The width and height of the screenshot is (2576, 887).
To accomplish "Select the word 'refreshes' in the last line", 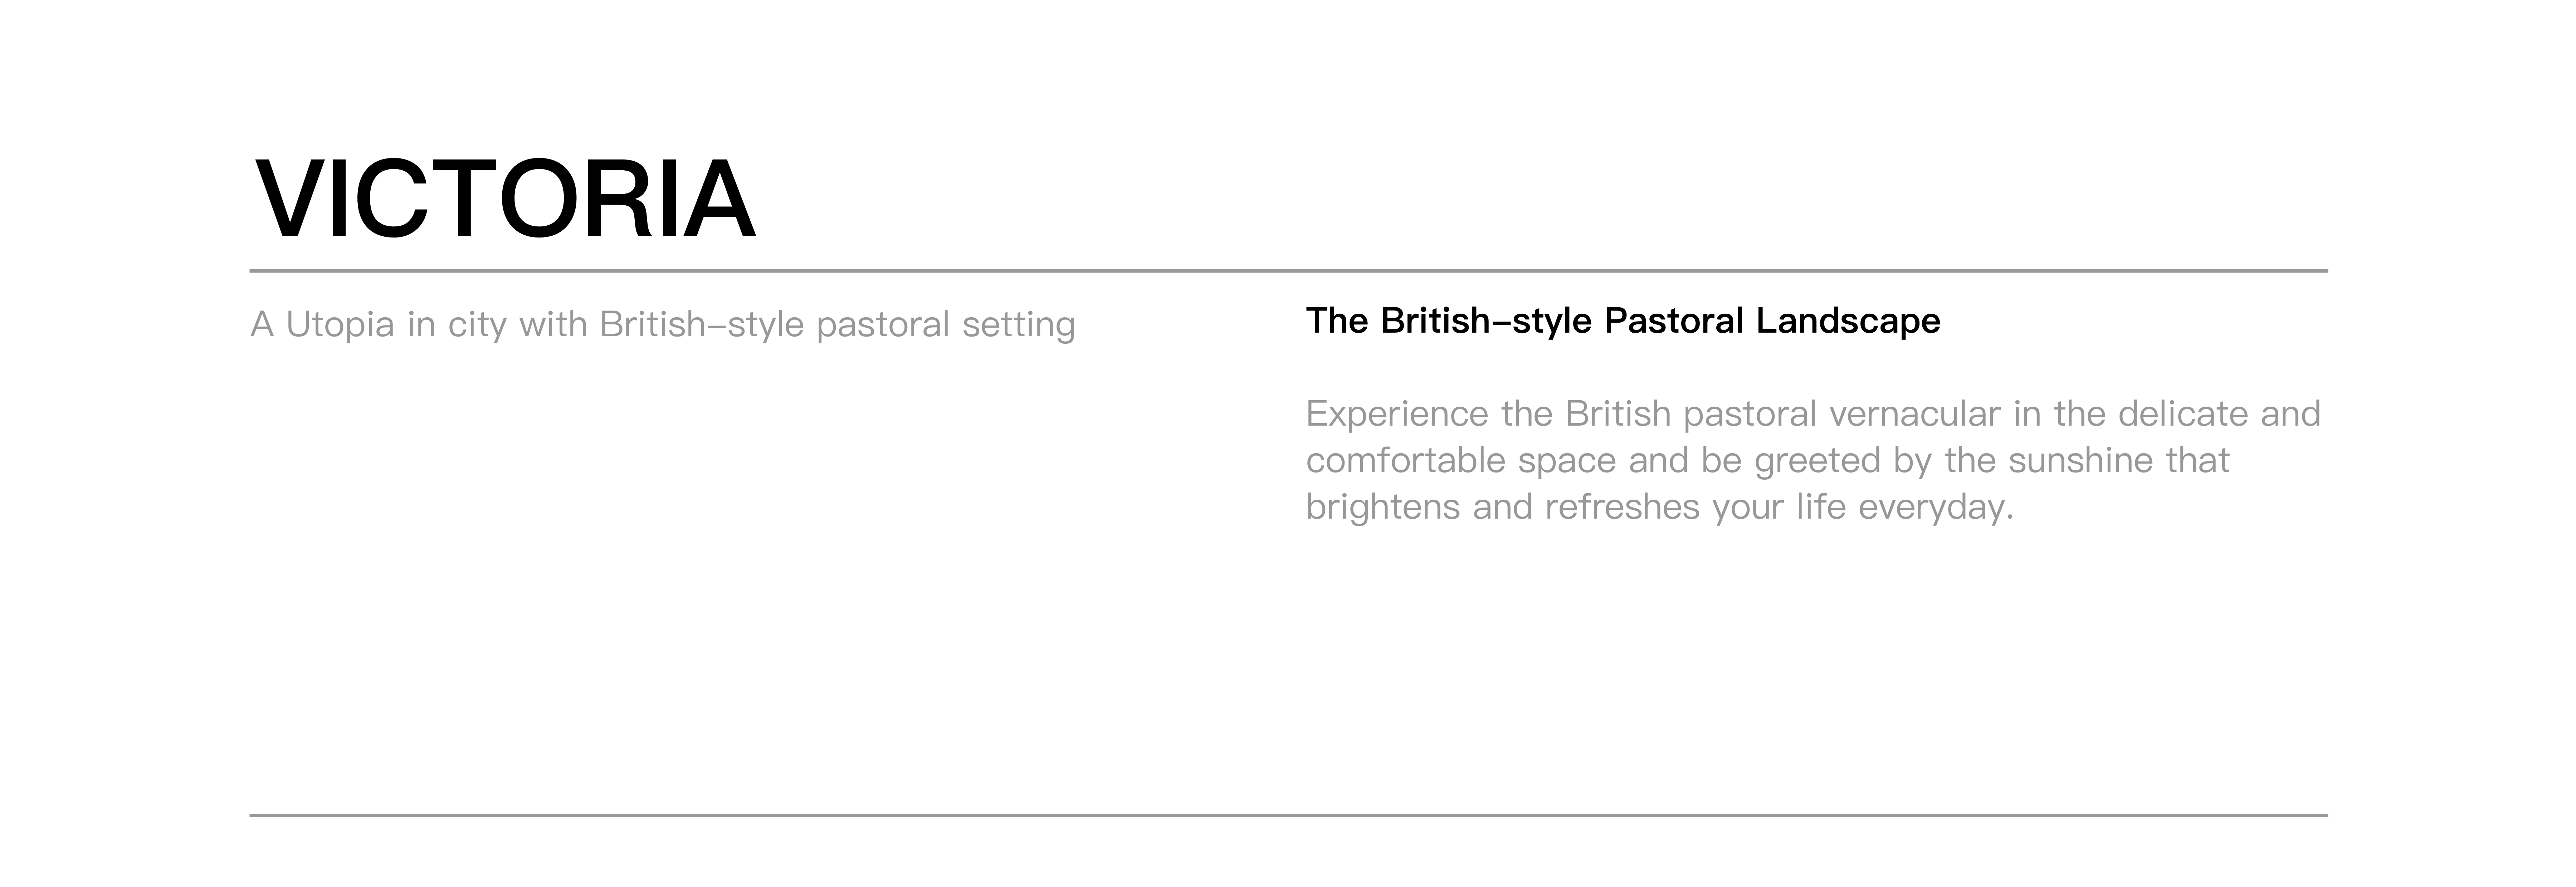I will click(x=1622, y=507).
